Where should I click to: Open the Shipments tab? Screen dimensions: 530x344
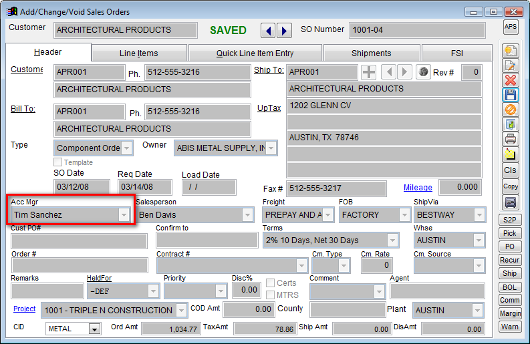click(x=371, y=53)
